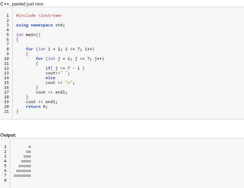Screen dimensions: 244x188
Task: Click the opening brace on code line 6
Action: (17, 39)
